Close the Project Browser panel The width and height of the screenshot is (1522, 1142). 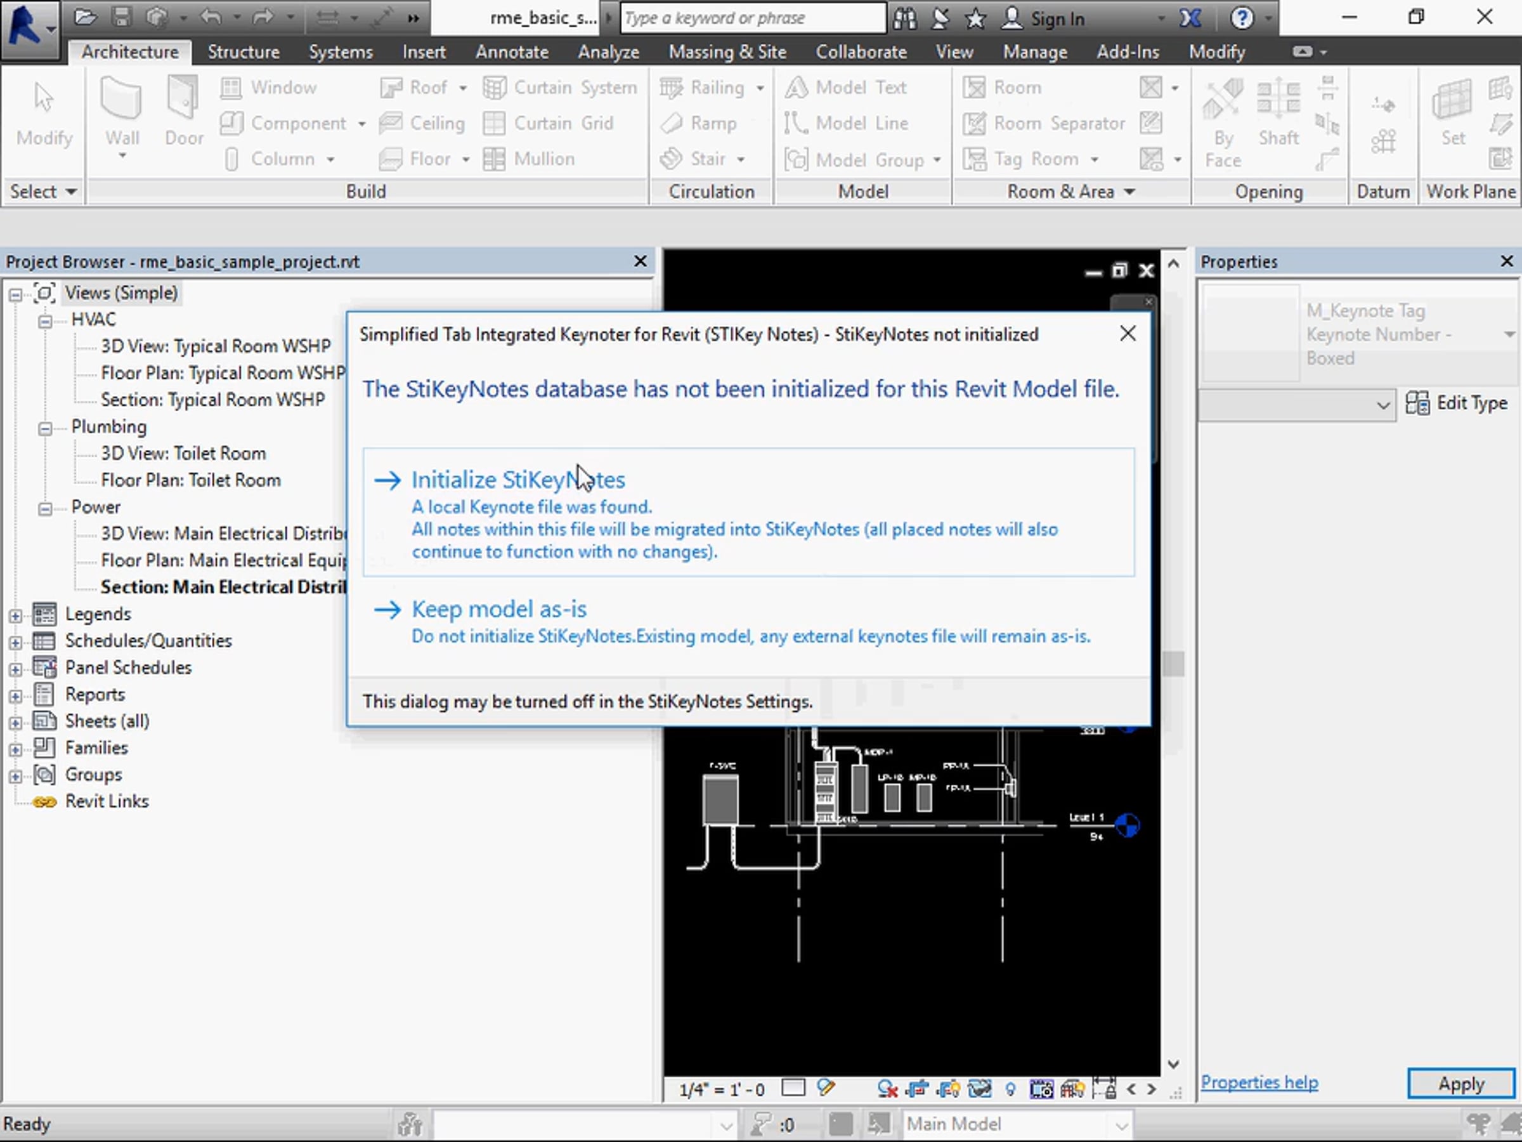click(x=640, y=261)
